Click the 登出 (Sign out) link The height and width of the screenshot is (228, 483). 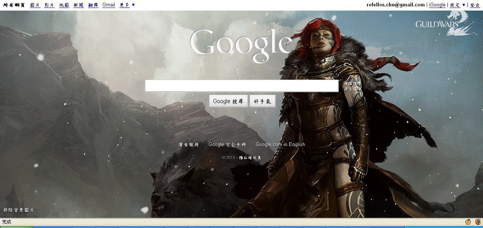click(x=475, y=5)
